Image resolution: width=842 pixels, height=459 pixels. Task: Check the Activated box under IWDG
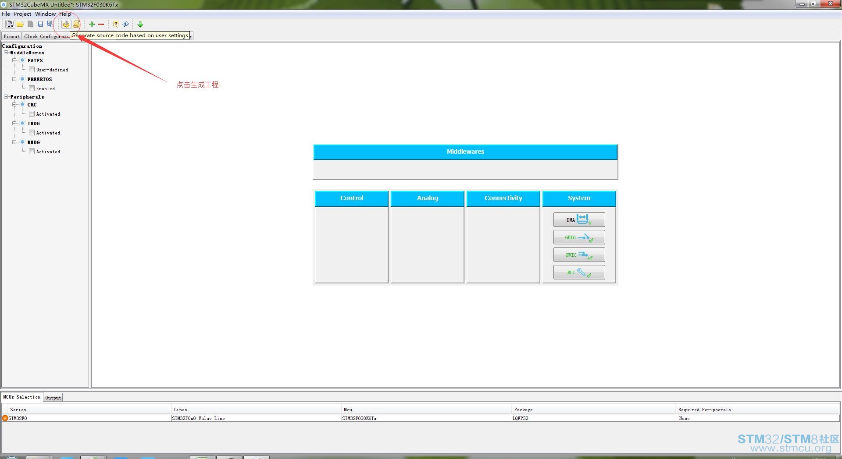(32, 133)
